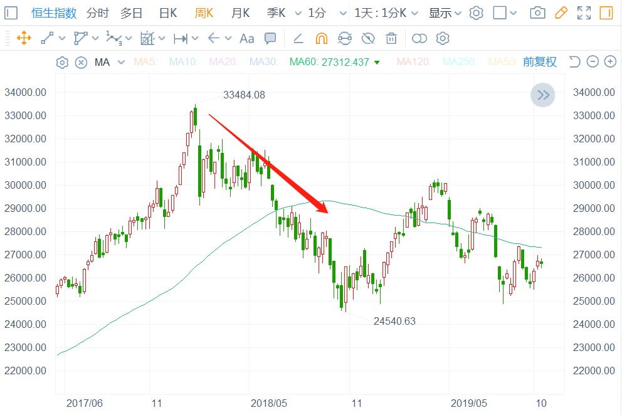Viewport: 622px width, 415px height.
Task: Select the comment bubble annotation tool
Action: 270,38
